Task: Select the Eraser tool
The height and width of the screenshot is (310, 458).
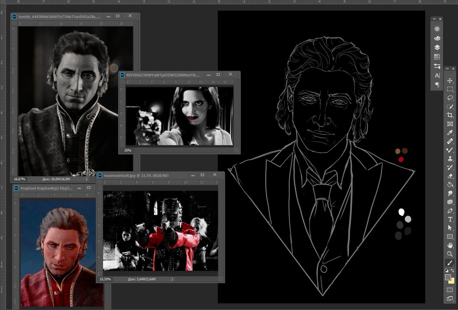Action: coord(450,176)
